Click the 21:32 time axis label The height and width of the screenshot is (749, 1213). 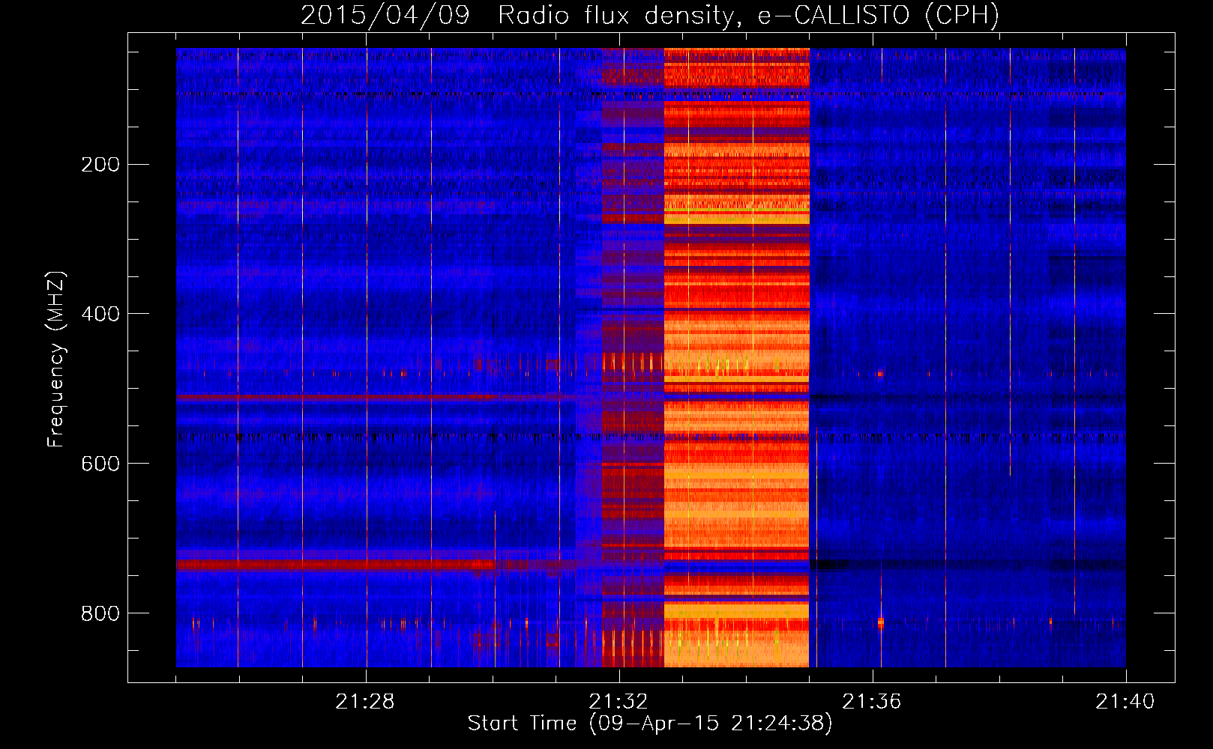(618, 702)
